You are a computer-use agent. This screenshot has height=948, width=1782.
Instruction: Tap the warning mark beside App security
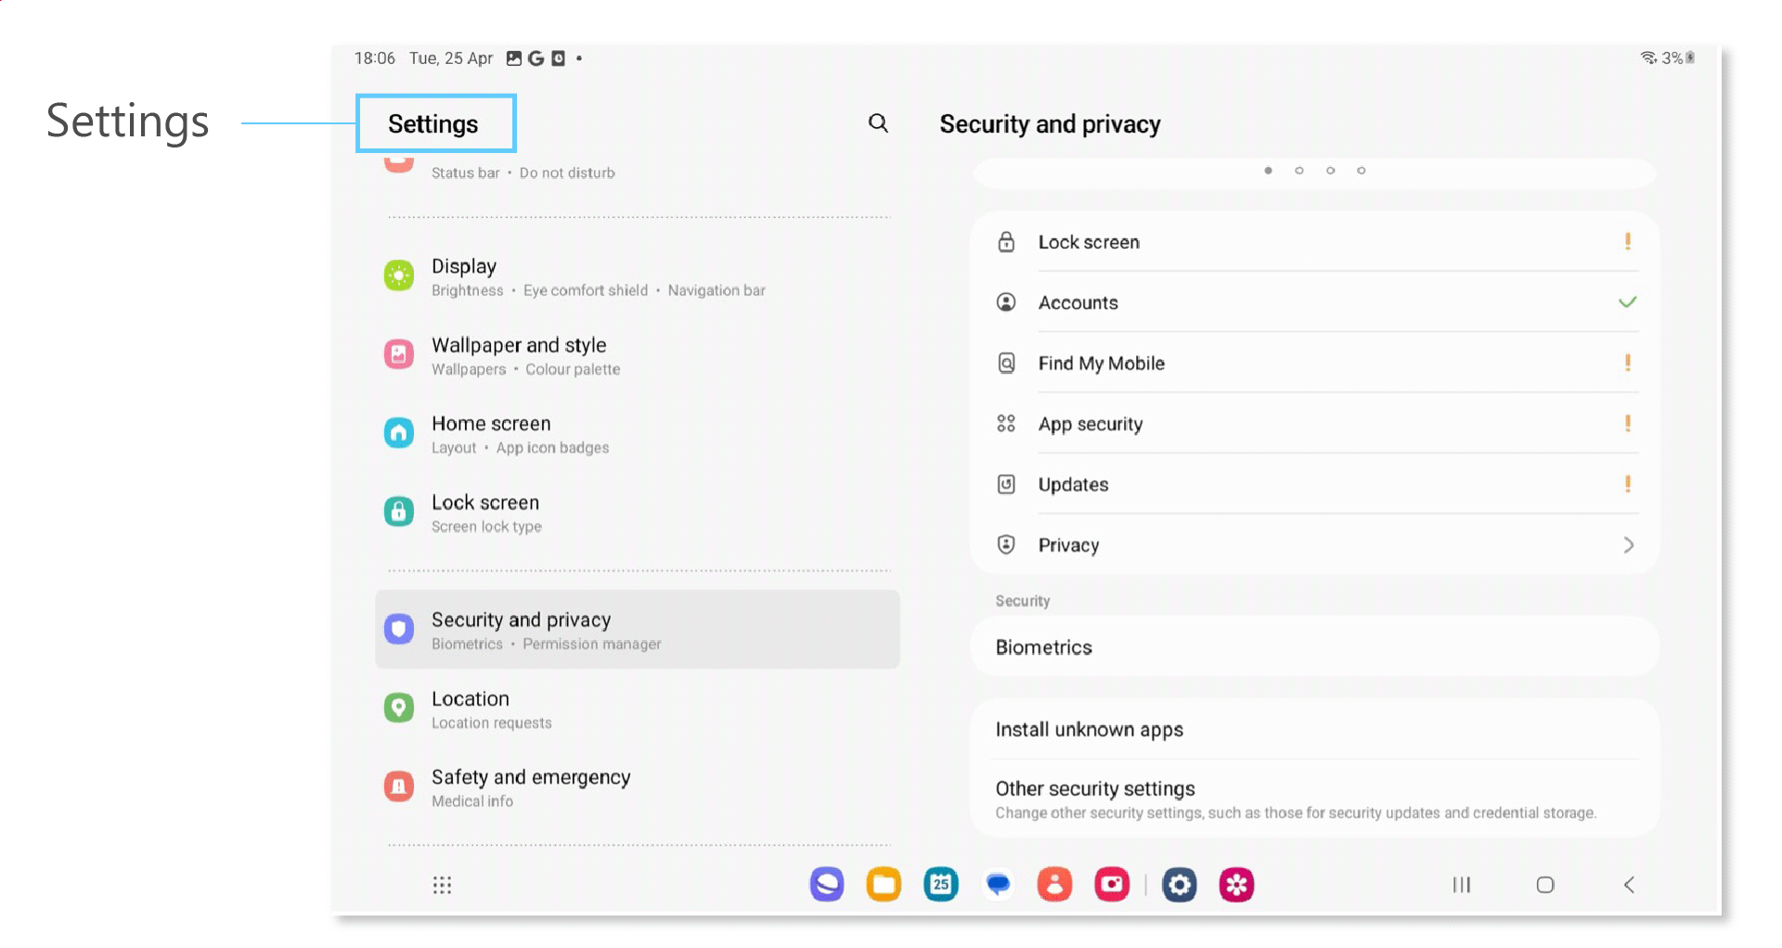[x=1628, y=423]
